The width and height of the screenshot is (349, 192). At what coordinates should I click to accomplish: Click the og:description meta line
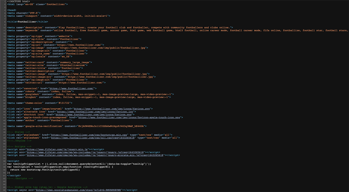(40, 42)
